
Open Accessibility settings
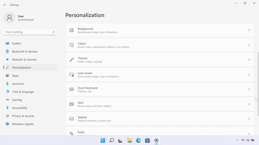tap(30, 108)
